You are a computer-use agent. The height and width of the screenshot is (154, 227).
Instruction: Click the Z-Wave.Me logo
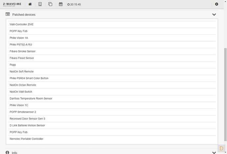[x=12, y=4]
